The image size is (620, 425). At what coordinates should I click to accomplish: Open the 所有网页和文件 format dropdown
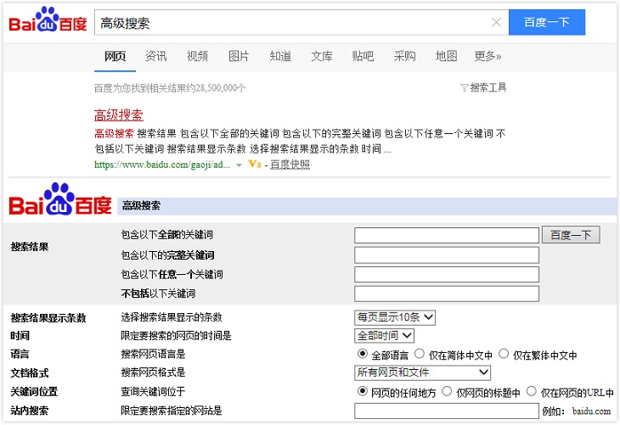coord(422,372)
